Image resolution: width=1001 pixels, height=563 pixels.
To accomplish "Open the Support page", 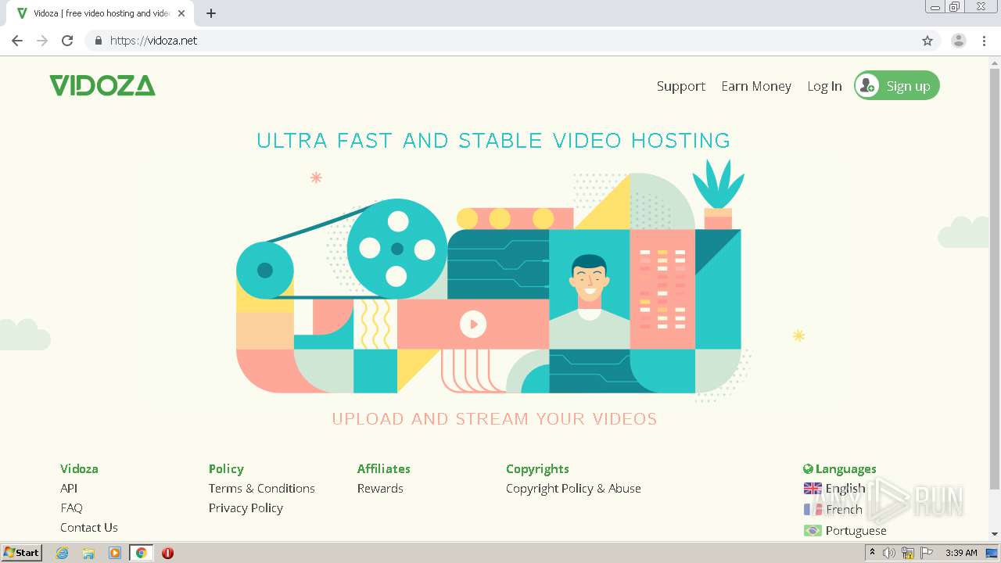I will [681, 86].
